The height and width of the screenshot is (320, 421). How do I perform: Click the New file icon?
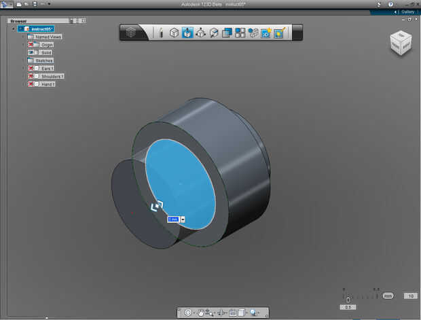[19, 4]
